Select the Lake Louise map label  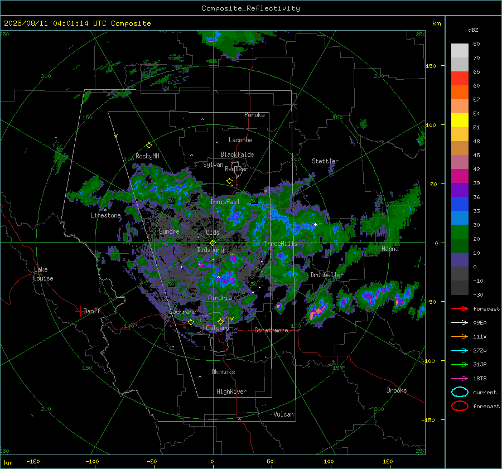tap(43, 274)
